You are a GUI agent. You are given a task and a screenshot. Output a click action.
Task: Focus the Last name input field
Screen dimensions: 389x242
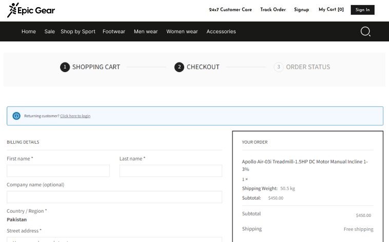(171, 171)
